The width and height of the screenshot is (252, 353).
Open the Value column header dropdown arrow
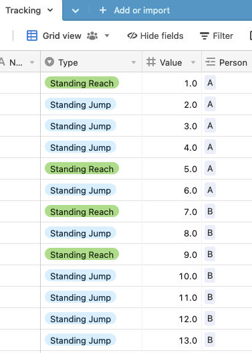pos(193,62)
